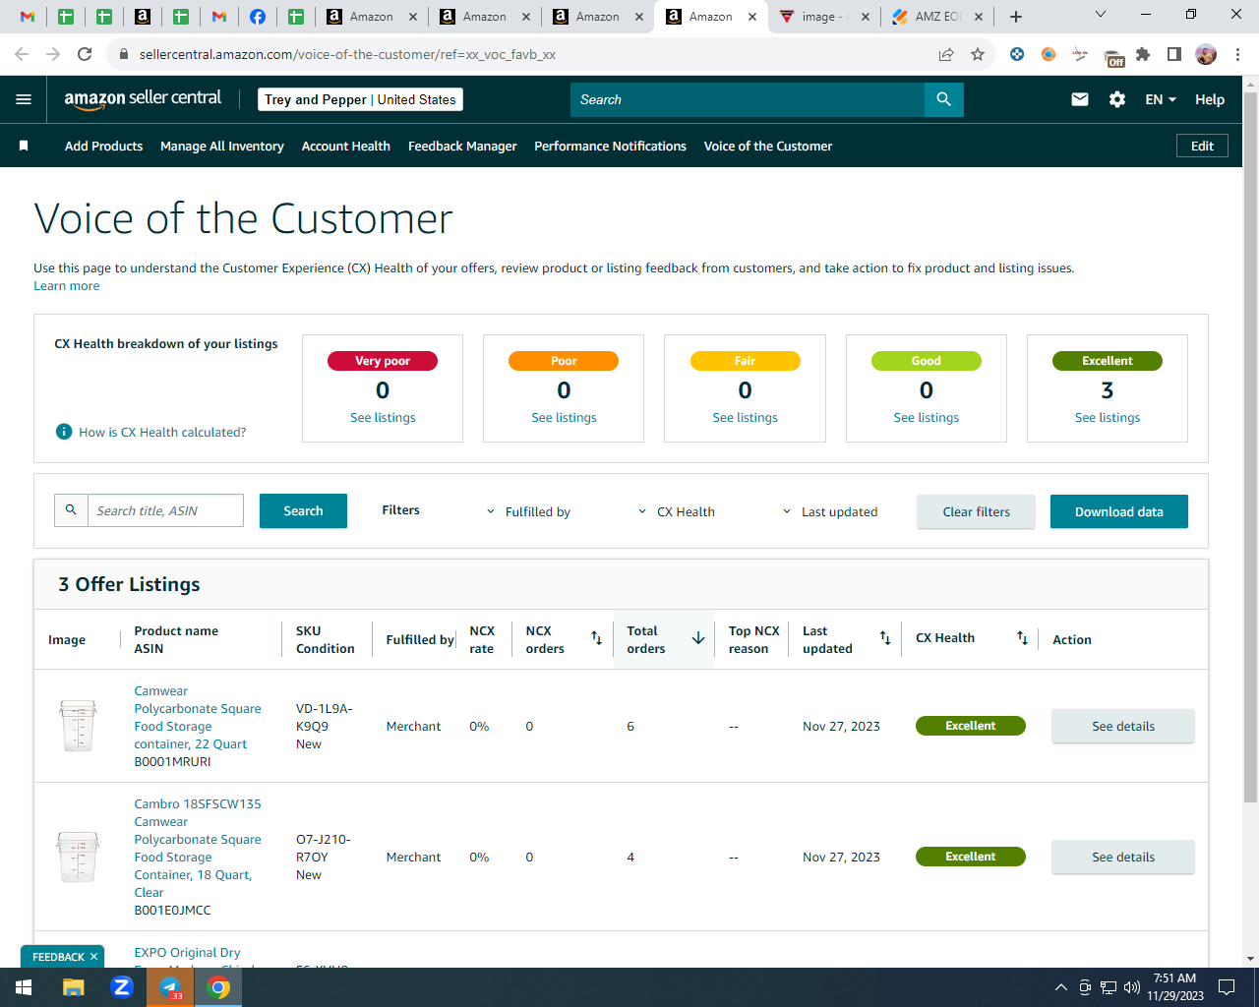Switch to the AMZ EOD browser tab
The height and width of the screenshot is (1007, 1259).
coord(937,17)
